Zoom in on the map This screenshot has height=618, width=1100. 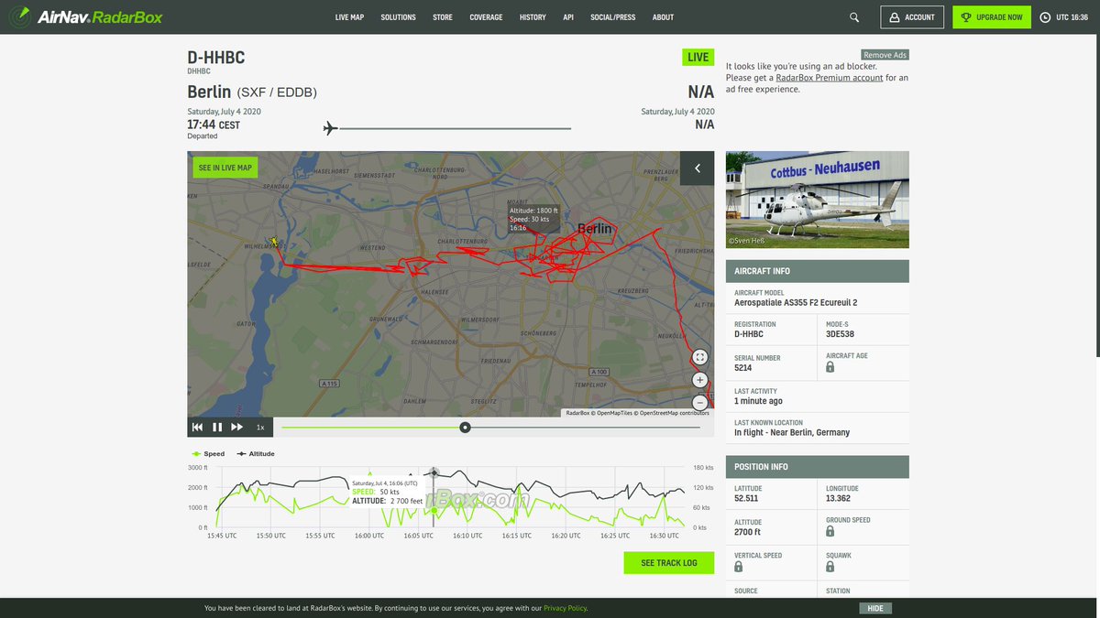click(699, 380)
